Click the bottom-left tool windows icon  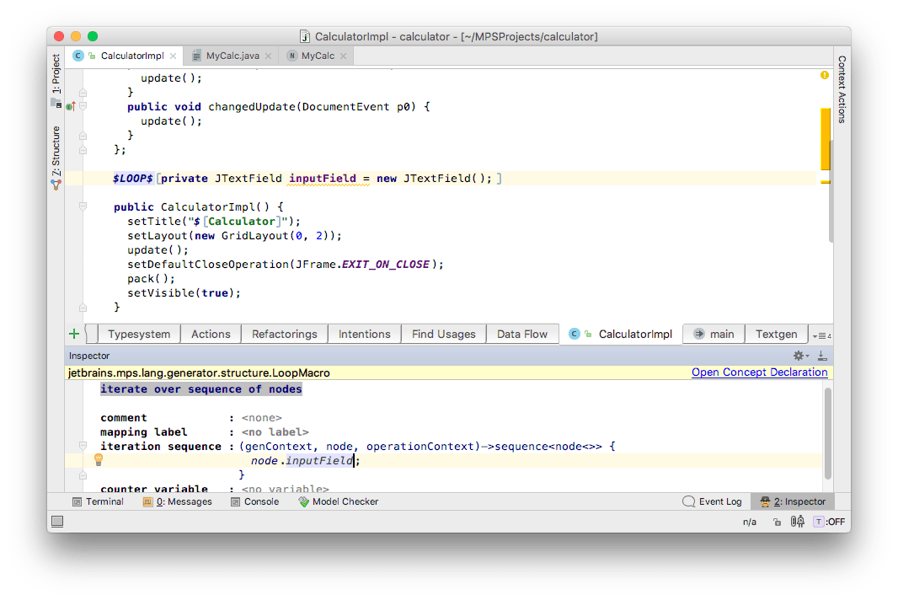click(x=57, y=522)
